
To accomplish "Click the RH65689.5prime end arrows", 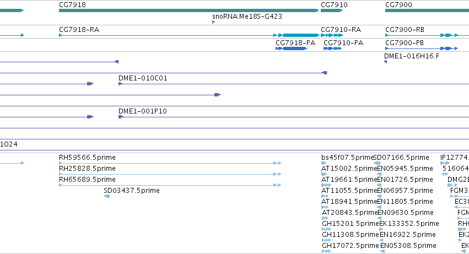I will coord(277,185).
